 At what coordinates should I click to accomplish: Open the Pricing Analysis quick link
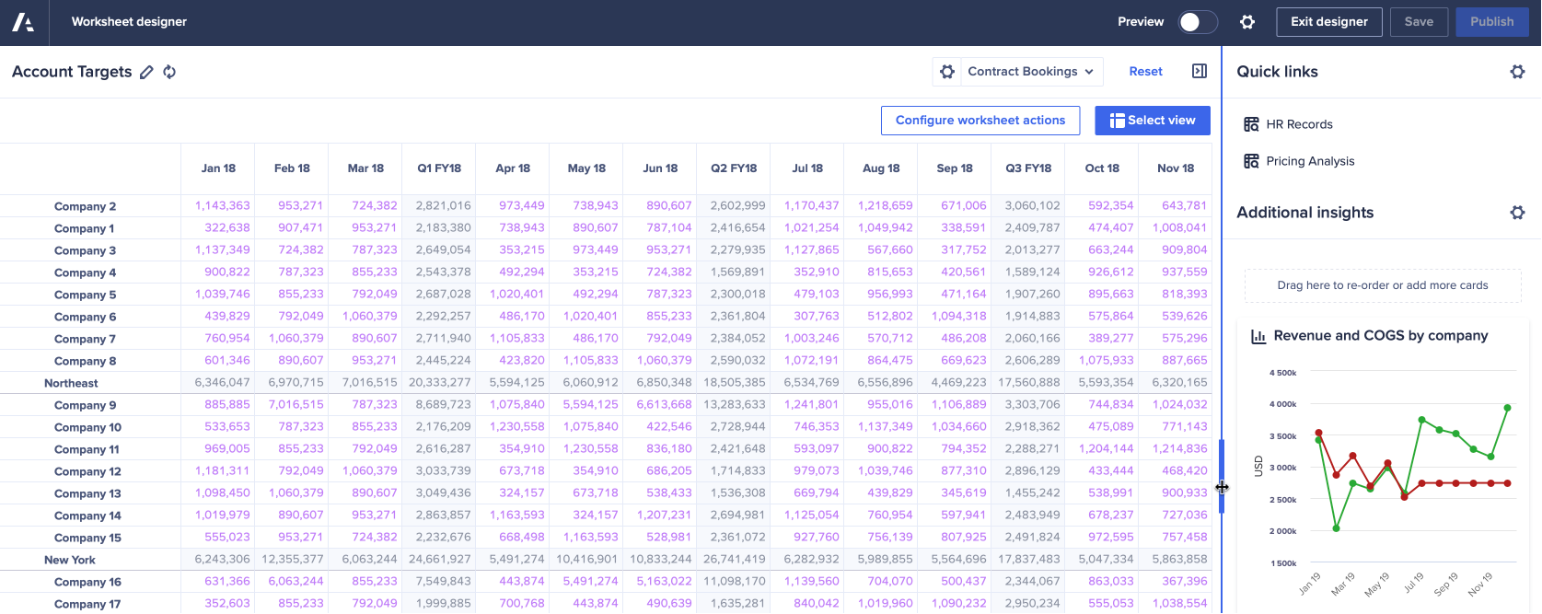[x=1309, y=161]
